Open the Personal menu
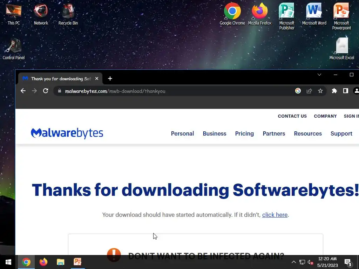Viewport: 359px width, 269px height. [182, 133]
